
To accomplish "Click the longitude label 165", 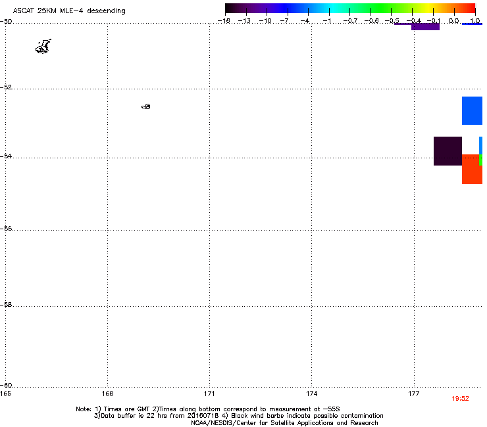I will click(x=5, y=393).
